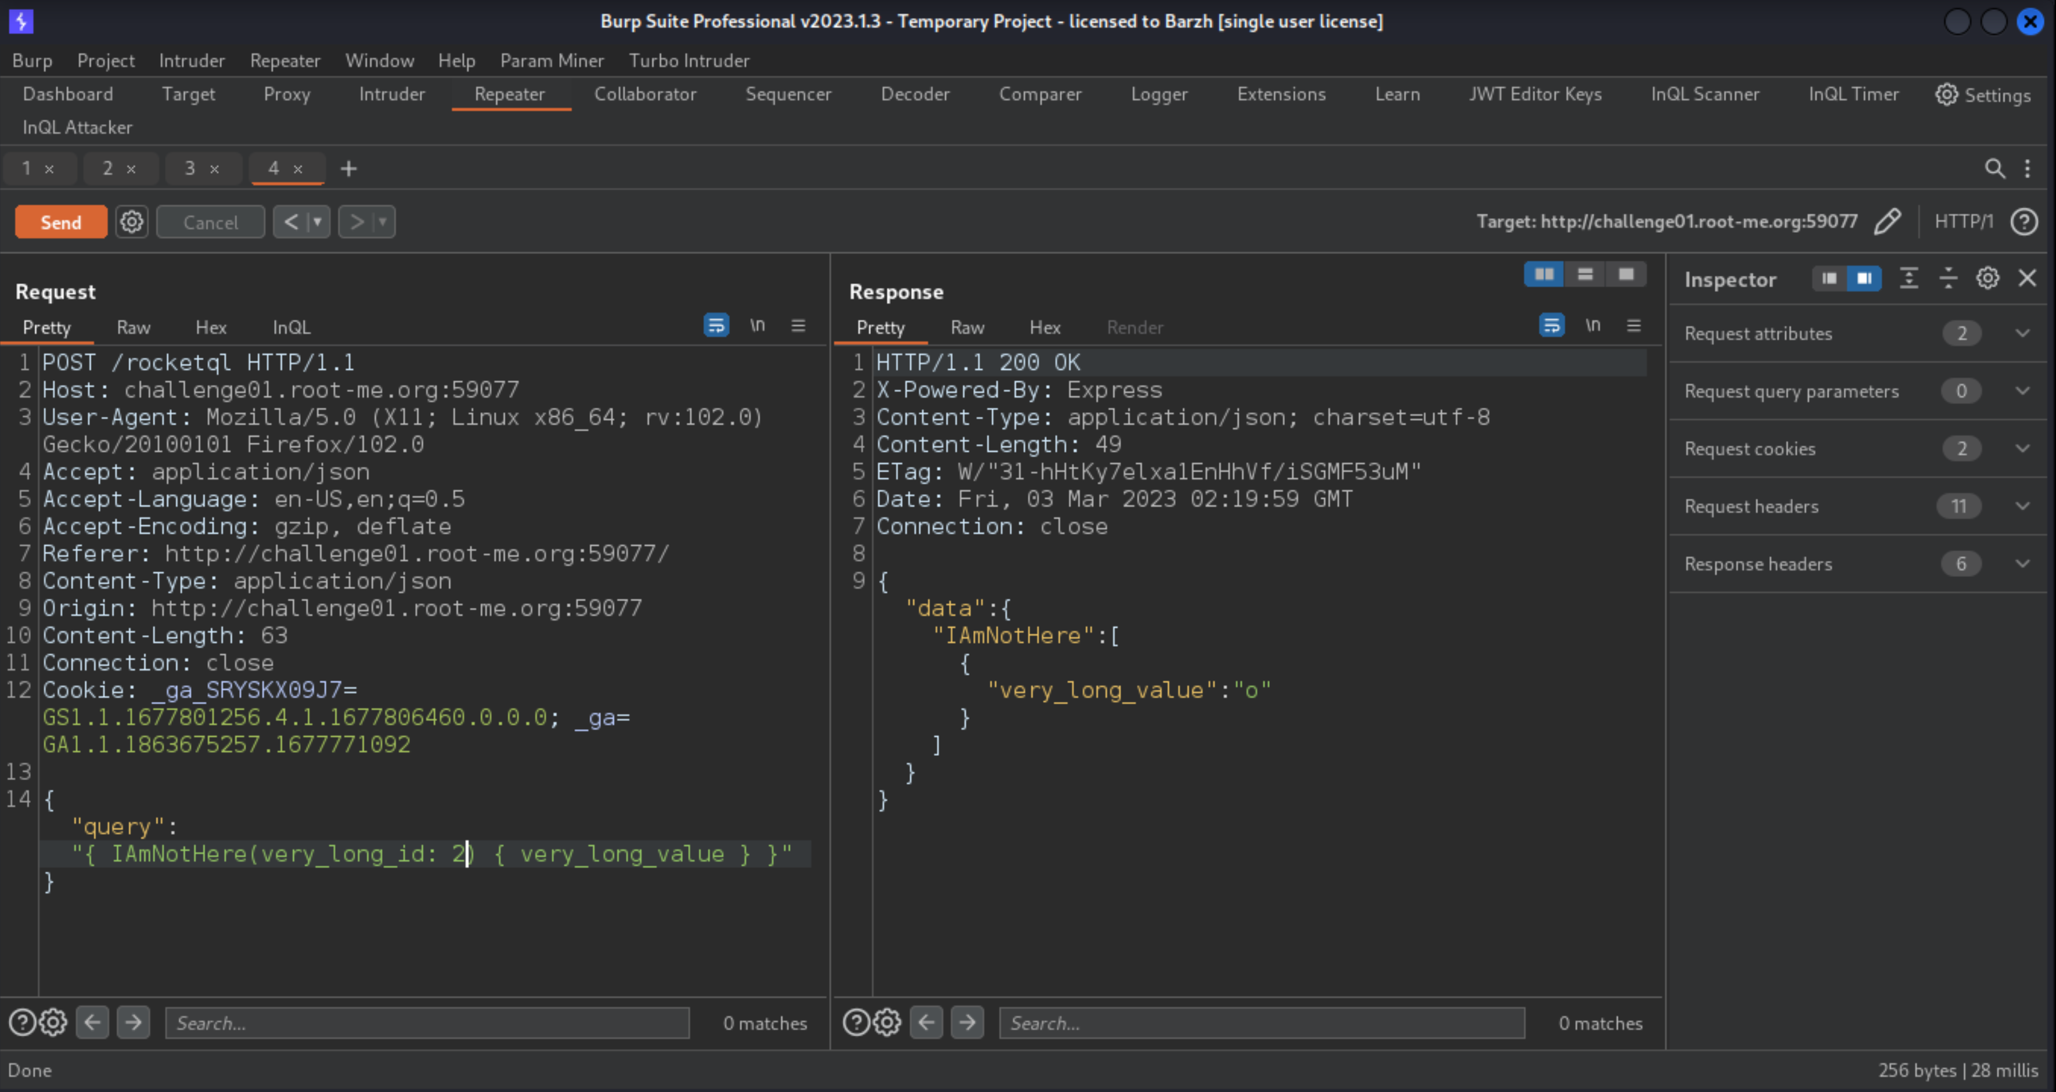Switch to combined tabbed layout view
Screen dimensions: 2056x1092
pyautogui.click(x=1626, y=274)
